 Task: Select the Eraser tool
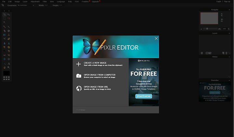(x=5, y=31)
